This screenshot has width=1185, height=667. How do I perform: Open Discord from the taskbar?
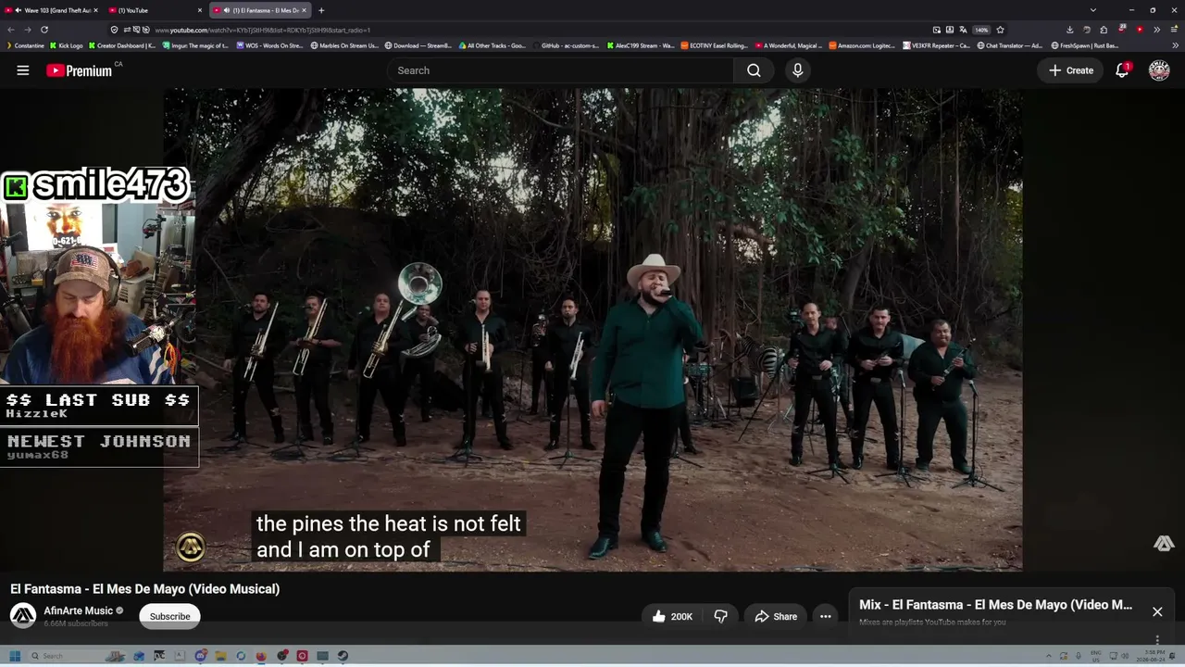[x=200, y=656]
